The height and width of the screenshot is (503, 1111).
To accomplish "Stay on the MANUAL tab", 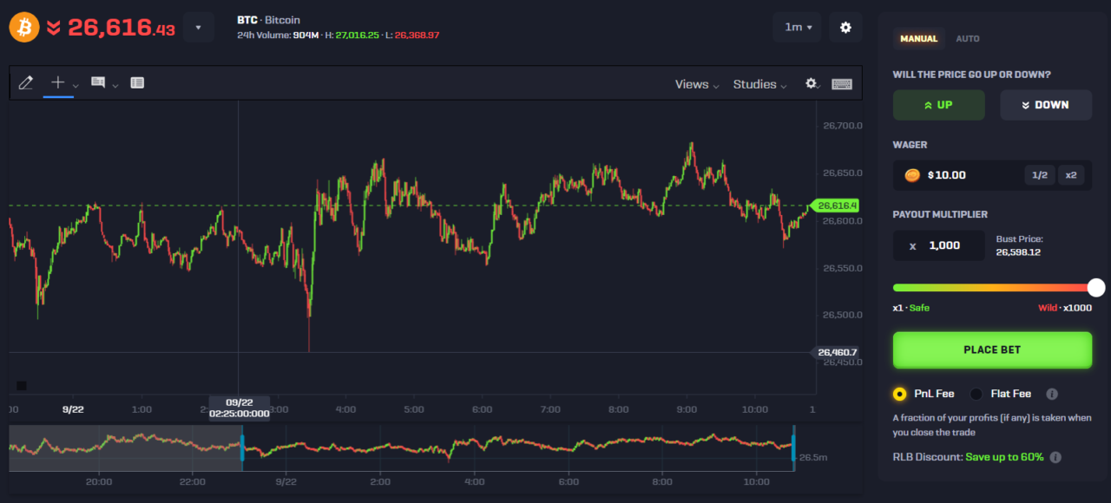I will (919, 38).
